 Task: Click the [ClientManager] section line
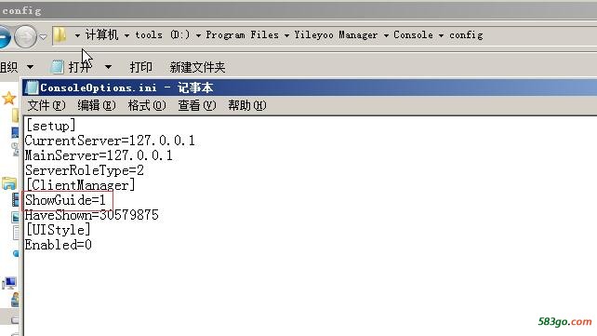pos(80,185)
